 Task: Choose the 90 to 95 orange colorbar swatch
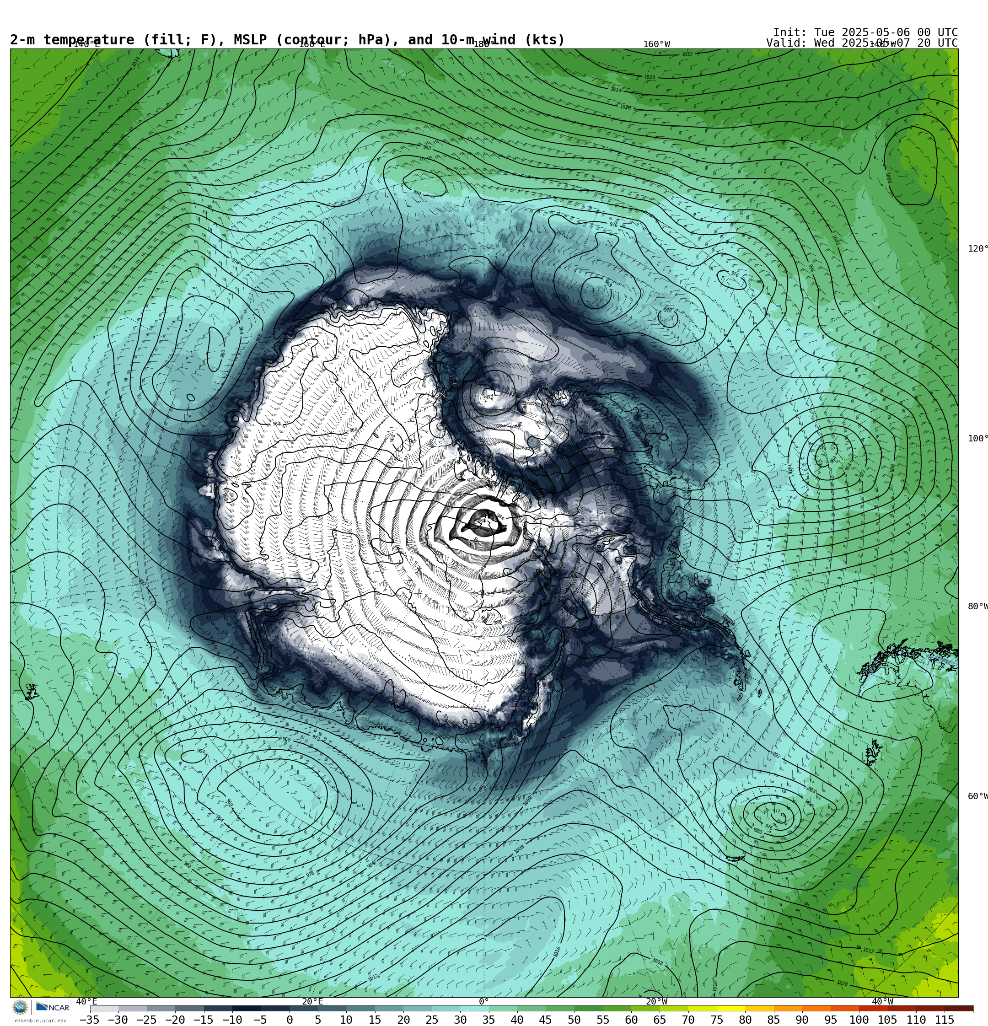pos(816,1008)
